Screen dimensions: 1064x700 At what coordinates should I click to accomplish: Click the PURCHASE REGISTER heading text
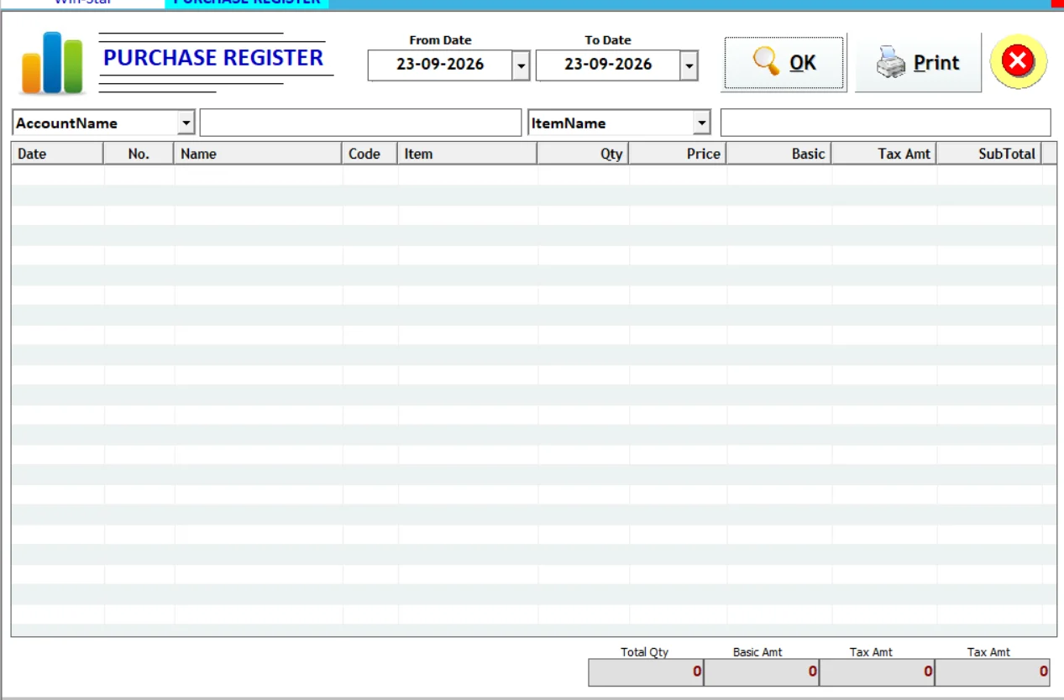click(213, 58)
